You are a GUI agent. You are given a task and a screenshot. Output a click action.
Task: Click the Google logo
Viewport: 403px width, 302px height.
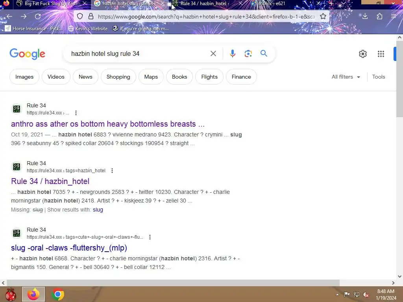tap(27, 53)
